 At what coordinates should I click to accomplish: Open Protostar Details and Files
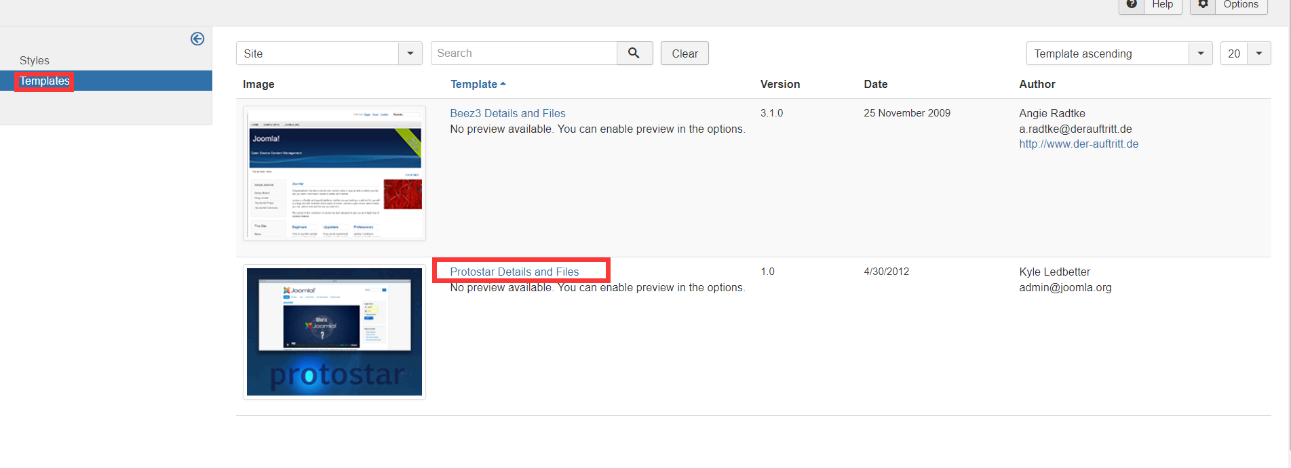point(514,272)
